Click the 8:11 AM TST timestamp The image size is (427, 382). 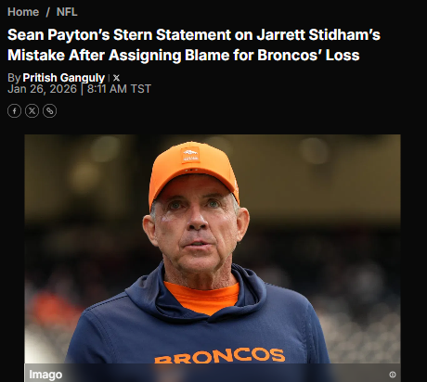click(x=119, y=89)
